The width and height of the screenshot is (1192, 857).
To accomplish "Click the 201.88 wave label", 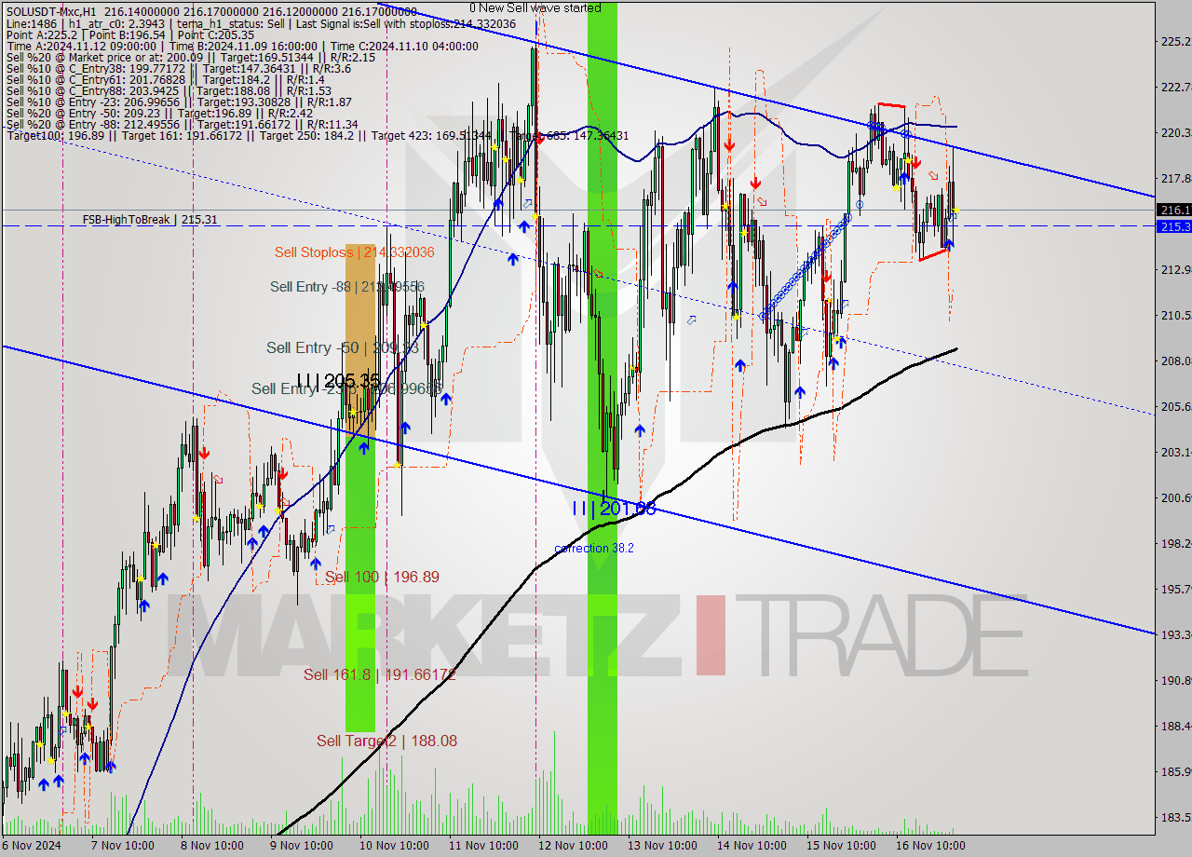I will 614,509.
